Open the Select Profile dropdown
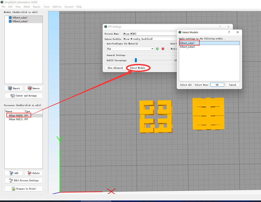 pyautogui.click(x=150, y=39)
